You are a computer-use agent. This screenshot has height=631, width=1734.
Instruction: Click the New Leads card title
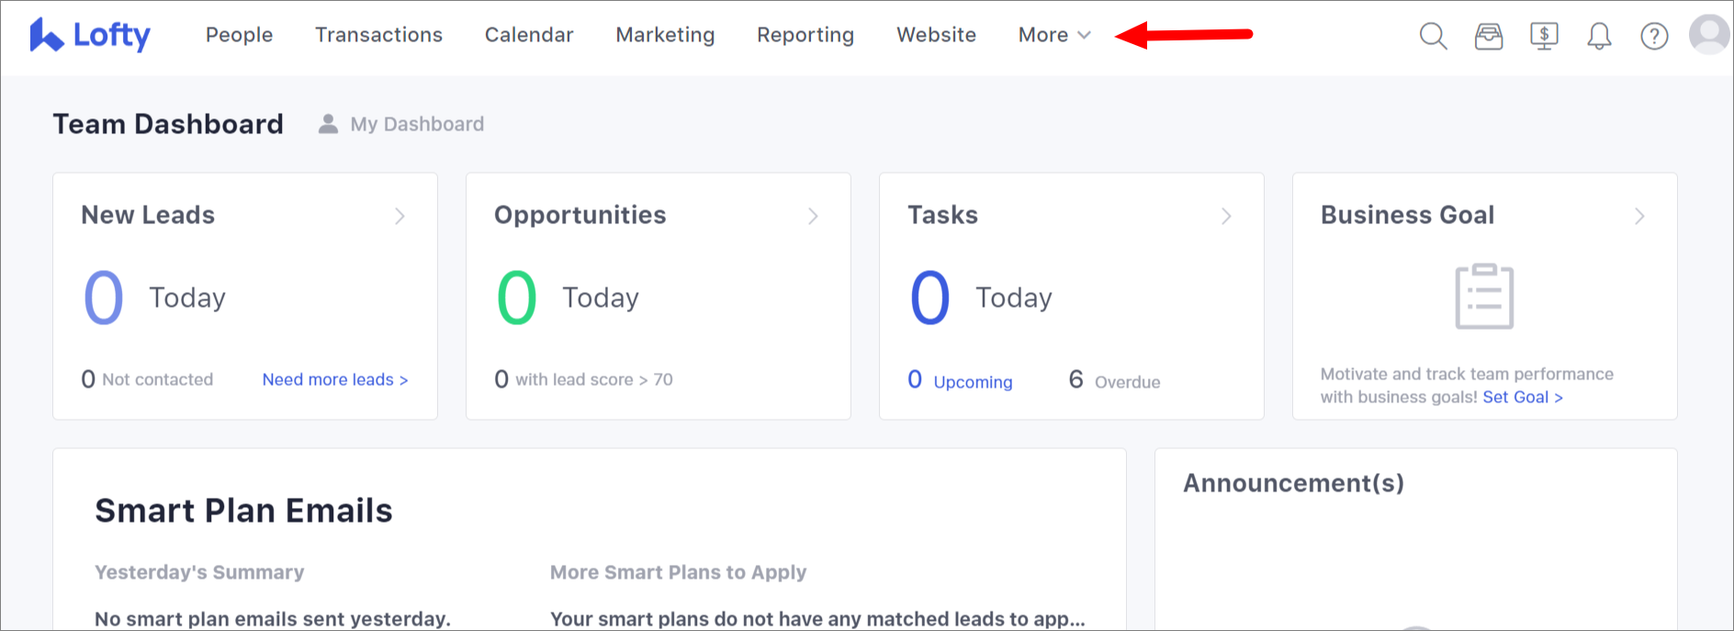(148, 215)
